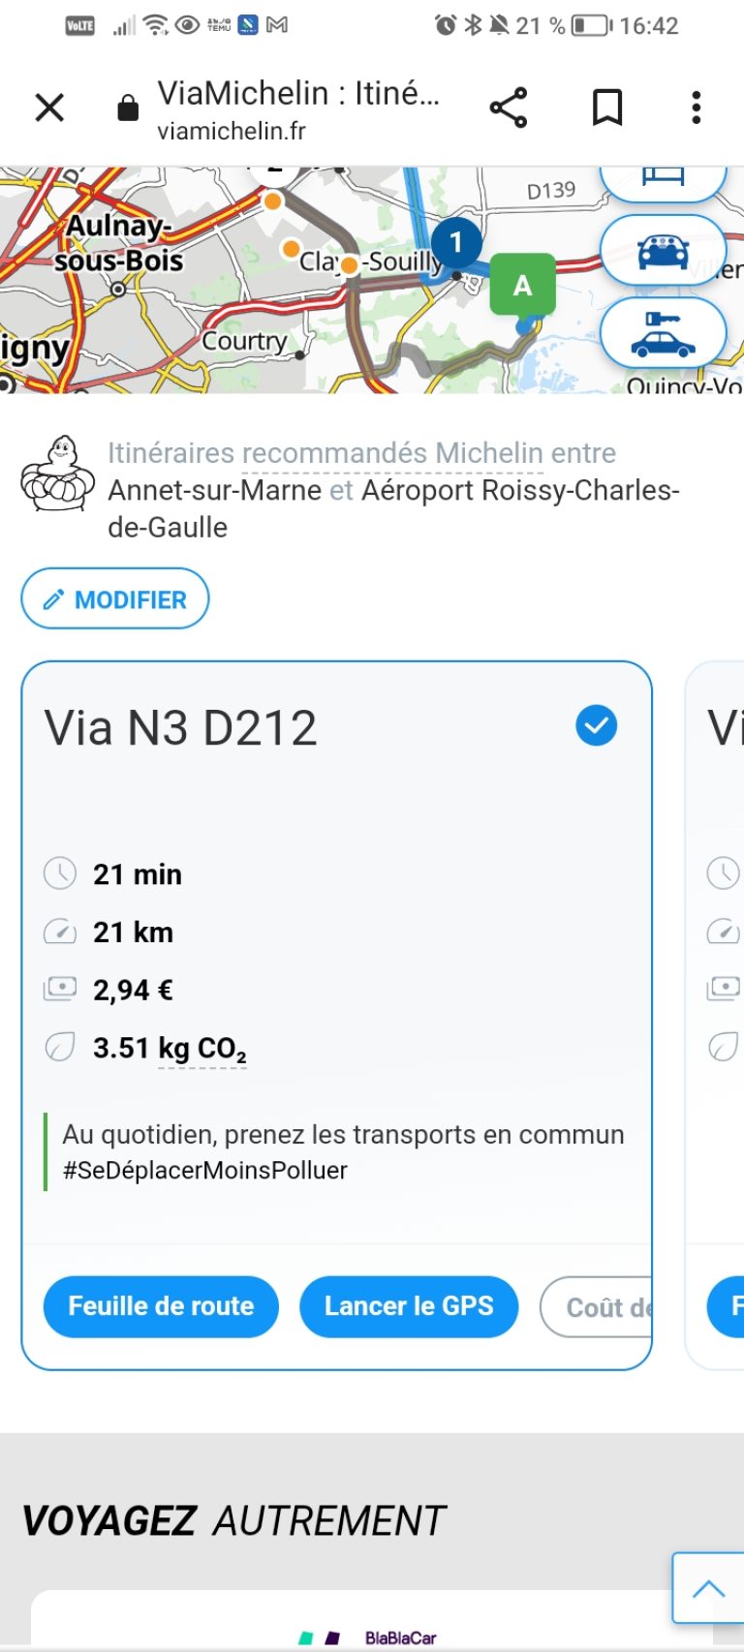
Task: Toggle the Via N3 D212 route checkmark
Action: (x=596, y=725)
